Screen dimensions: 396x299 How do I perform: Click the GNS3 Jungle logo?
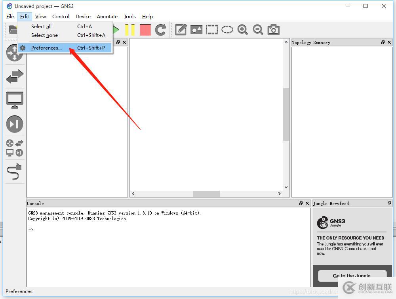click(331, 222)
